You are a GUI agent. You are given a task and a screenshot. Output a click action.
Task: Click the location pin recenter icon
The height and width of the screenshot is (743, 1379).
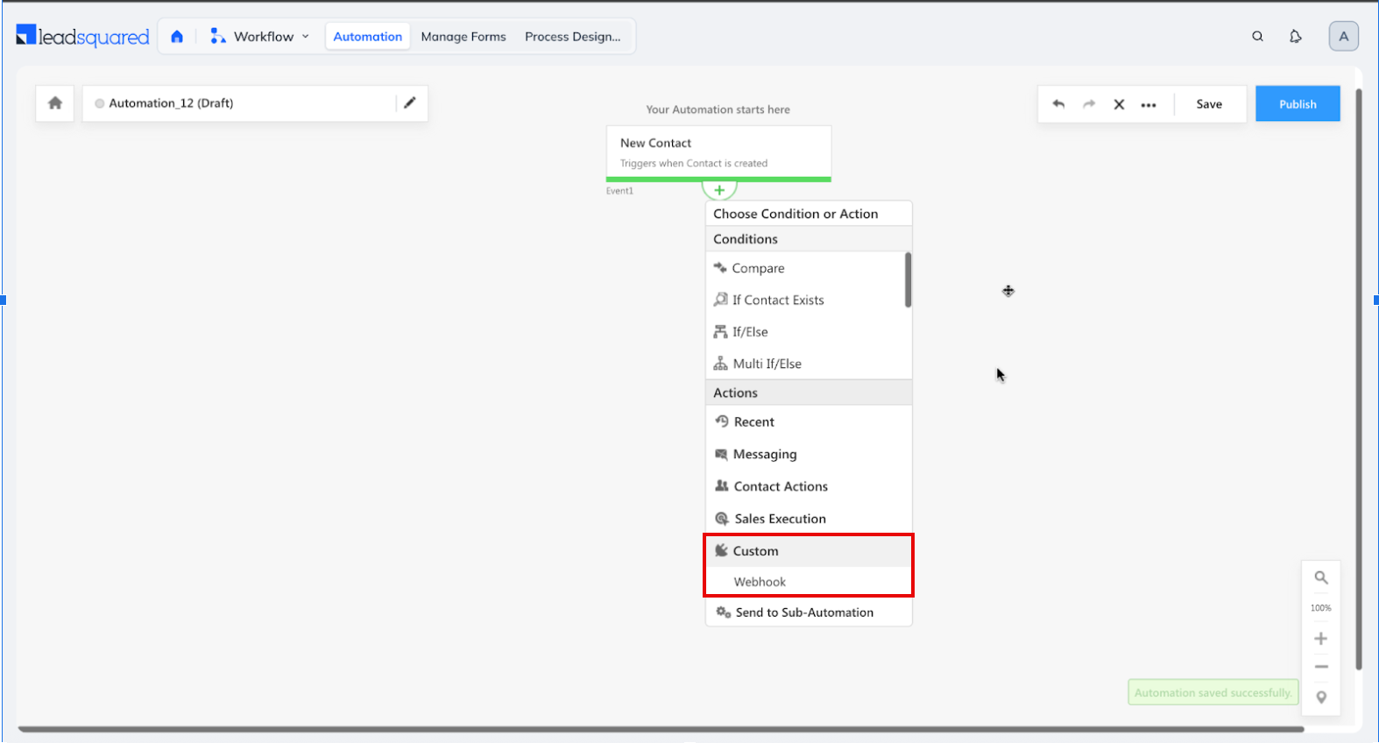point(1321,697)
